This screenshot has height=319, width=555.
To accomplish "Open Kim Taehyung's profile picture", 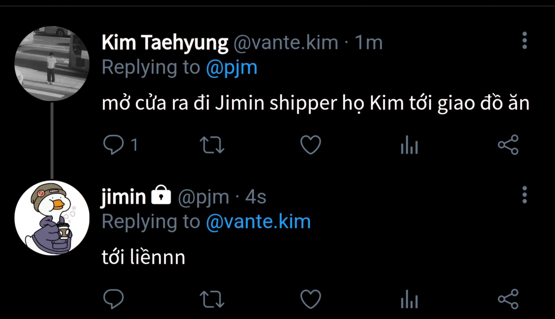I will click(52, 63).
